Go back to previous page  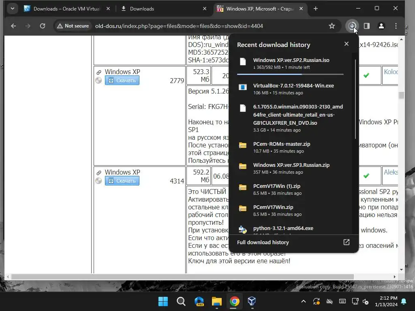13,26
